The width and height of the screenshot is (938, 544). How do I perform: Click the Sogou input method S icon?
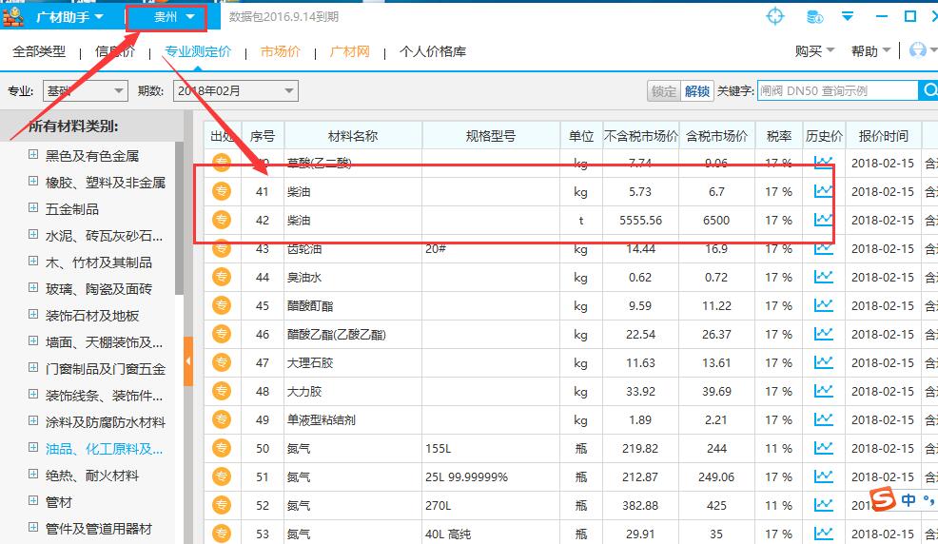883,498
